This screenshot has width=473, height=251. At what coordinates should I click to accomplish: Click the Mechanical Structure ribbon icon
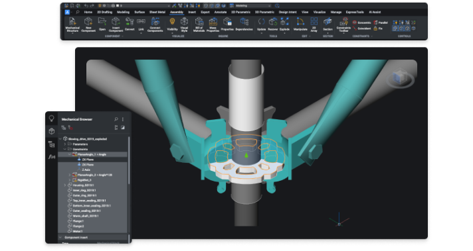[x=72, y=22]
